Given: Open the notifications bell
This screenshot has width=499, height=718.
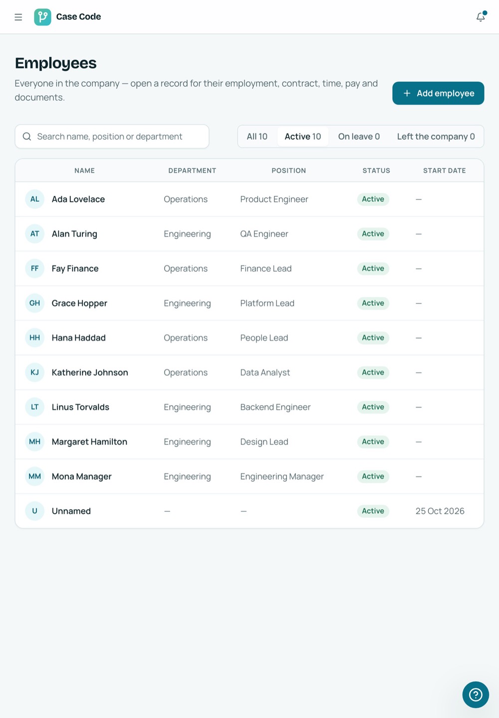Looking at the screenshot, I should (x=481, y=17).
